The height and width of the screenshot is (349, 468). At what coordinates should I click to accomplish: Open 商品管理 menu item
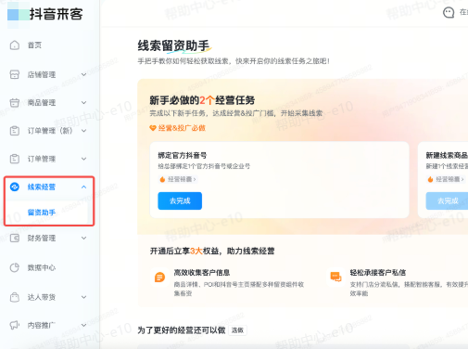42,103
